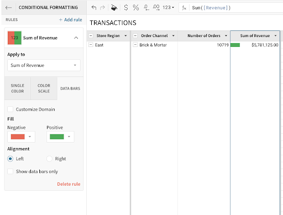Click the fx formula icon
283x215 pixels.
(184, 8)
